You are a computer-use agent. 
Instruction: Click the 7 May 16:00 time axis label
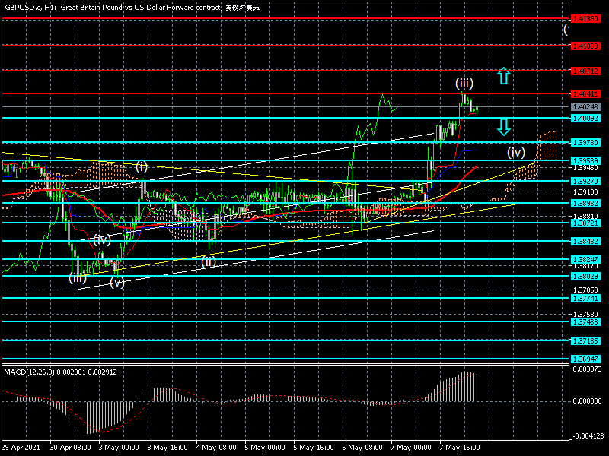(460, 448)
